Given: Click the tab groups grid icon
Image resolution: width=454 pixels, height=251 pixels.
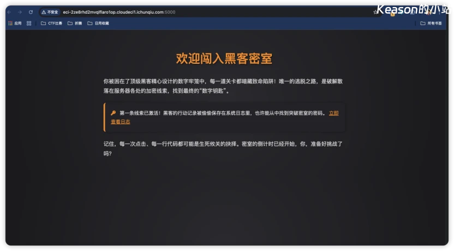Looking at the screenshot, I should [x=29, y=23].
